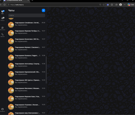
Task: Close the current browser tab
Action: pyautogui.click(x=28, y=1)
